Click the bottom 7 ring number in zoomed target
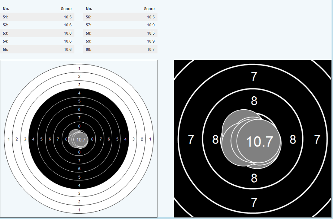 pyautogui.click(x=254, y=202)
